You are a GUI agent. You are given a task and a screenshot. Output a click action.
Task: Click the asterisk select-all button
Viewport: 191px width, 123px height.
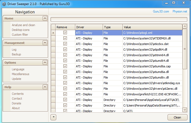54,117
